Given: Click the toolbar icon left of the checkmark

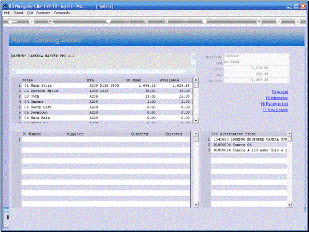Looking at the screenshot, I should point(259,22).
